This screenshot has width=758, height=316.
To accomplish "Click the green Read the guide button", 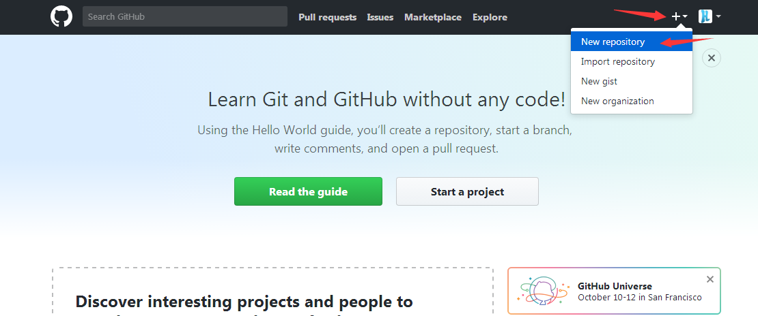I will (x=308, y=191).
